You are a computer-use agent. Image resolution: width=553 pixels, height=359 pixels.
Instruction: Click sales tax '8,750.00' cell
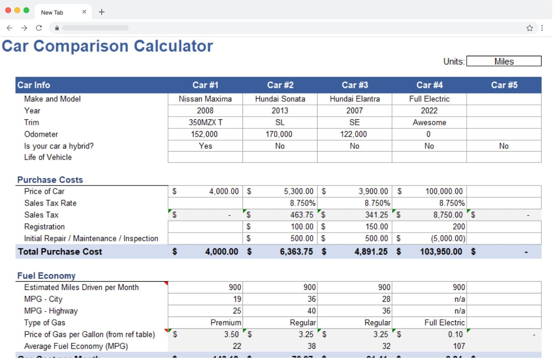click(x=429, y=215)
